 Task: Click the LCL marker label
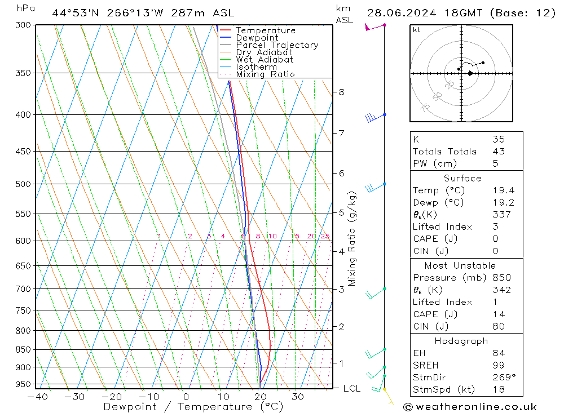point(352,388)
